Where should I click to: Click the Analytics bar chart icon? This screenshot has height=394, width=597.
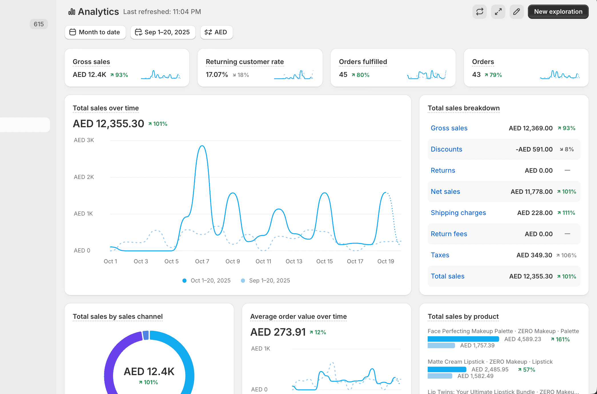coord(72,12)
